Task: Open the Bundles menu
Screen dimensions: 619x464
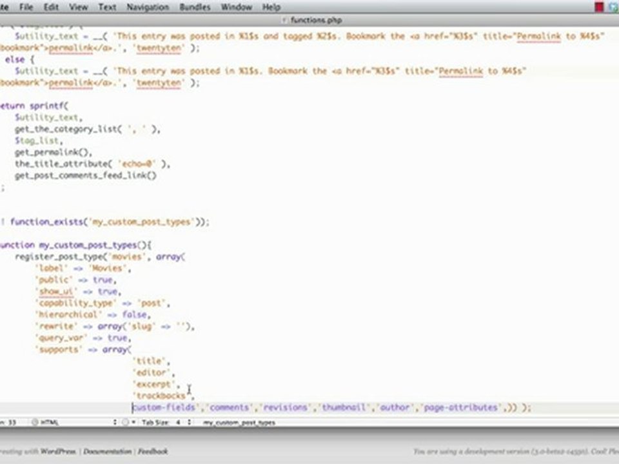Action: (x=195, y=7)
